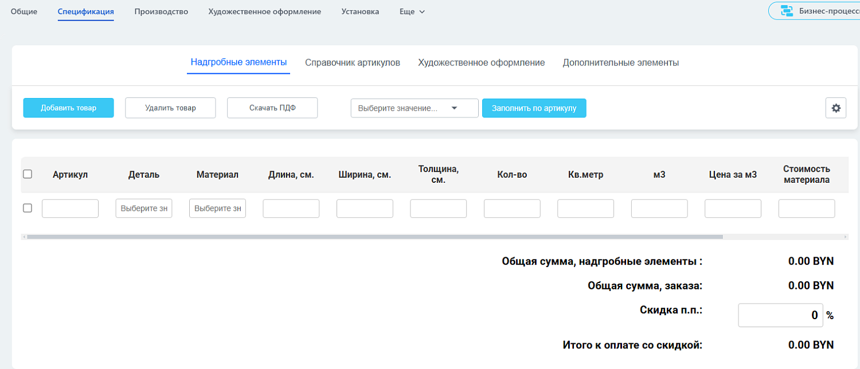Open the Материал value selector
860x369 pixels.
pyautogui.click(x=217, y=208)
